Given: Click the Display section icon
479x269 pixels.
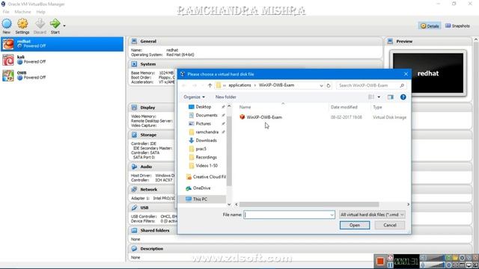Looking at the screenshot, I should pos(134,108).
